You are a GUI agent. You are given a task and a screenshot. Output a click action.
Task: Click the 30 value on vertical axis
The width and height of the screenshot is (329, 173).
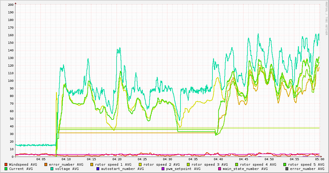(12, 134)
